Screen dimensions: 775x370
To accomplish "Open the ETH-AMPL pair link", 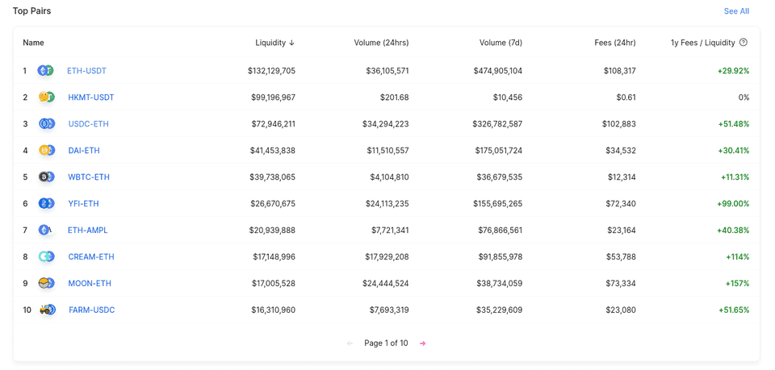I will tap(87, 231).
